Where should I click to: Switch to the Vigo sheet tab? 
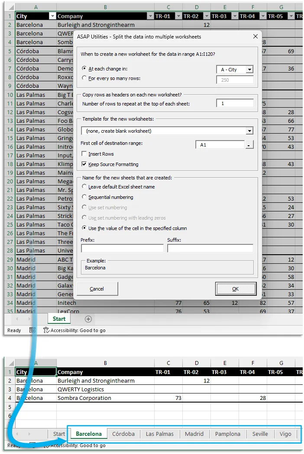pos(285,434)
